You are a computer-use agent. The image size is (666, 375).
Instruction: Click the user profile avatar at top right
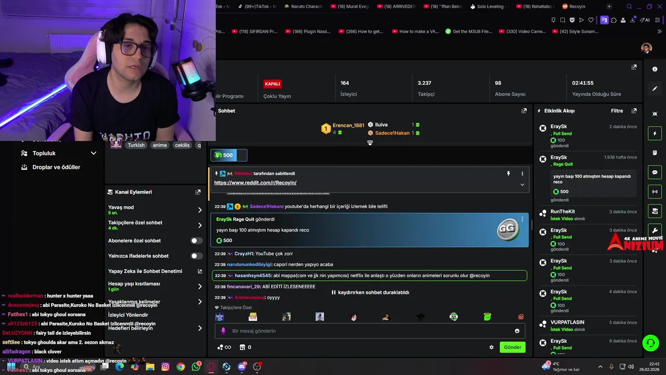pyautogui.click(x=646, y=48)
